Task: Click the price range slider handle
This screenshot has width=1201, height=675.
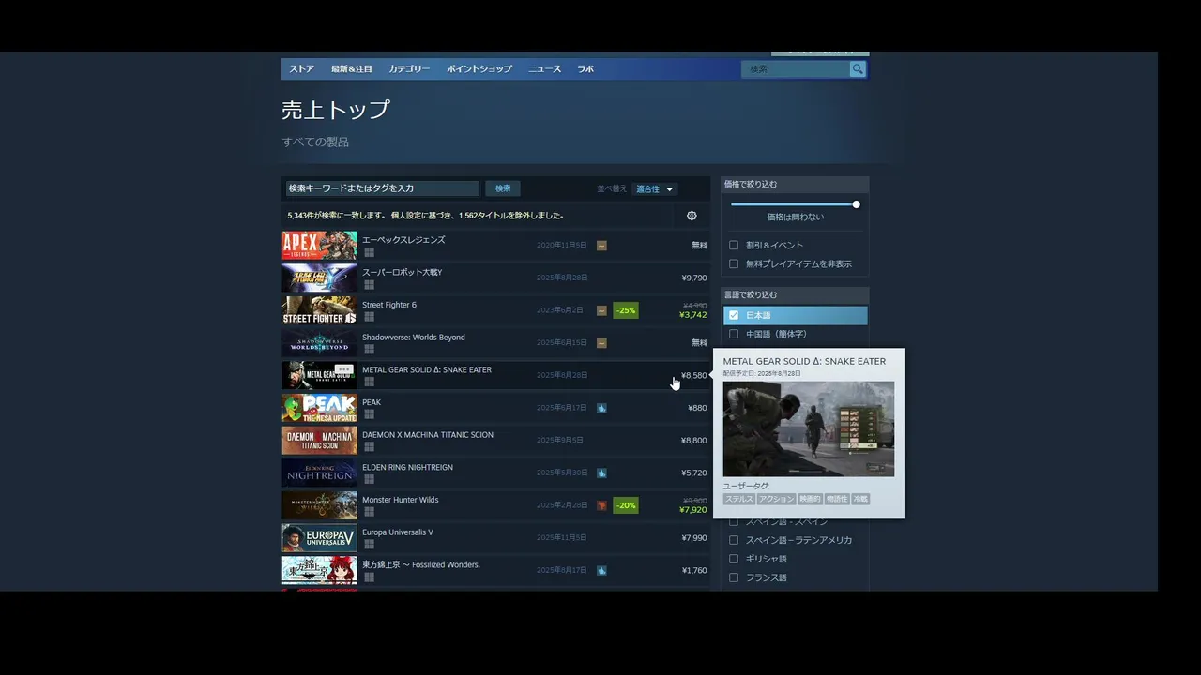Action: click(856, 204)
